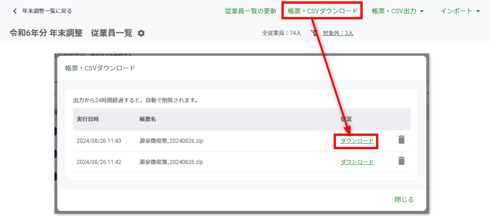
Task: Open 帳票・CSVダウンロード in the top bar
Action: click(x=322, y=11)
